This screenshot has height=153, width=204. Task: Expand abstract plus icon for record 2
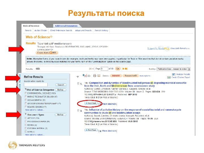pos(100,131)
